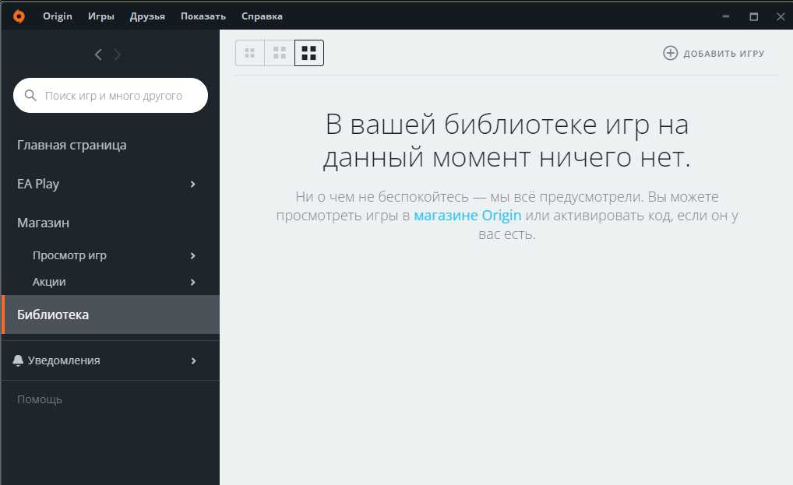Open the Справка menu

[262, 16]
